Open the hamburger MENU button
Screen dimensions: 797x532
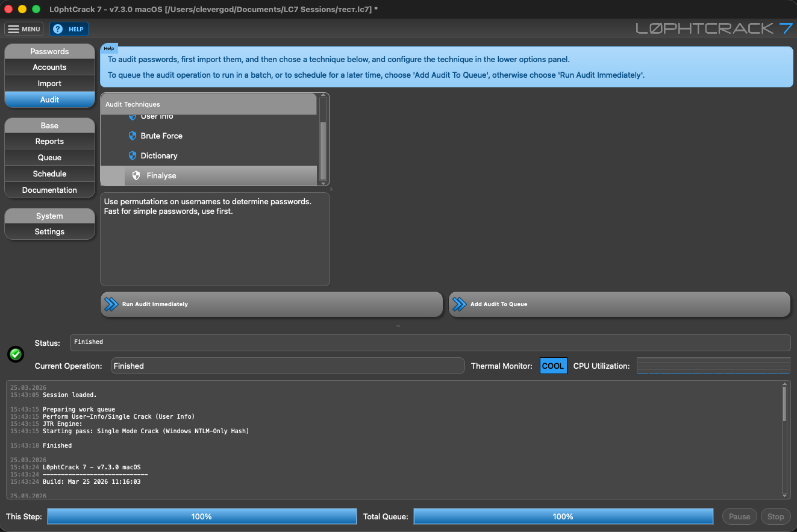pyautogui.click(x=23, y=29)
